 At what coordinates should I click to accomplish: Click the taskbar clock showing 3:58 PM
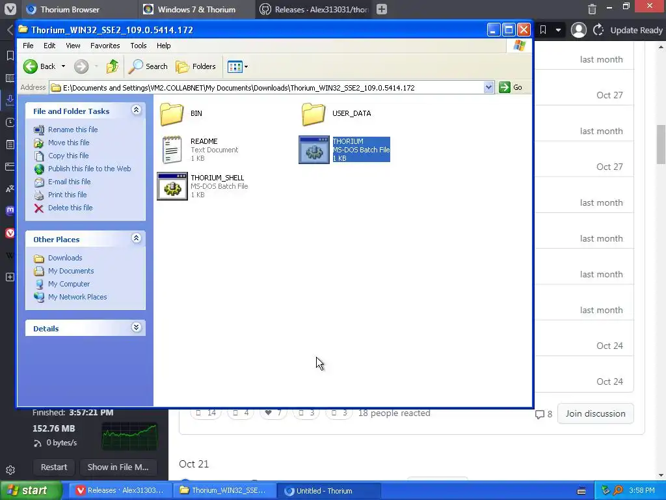point(642,490)
